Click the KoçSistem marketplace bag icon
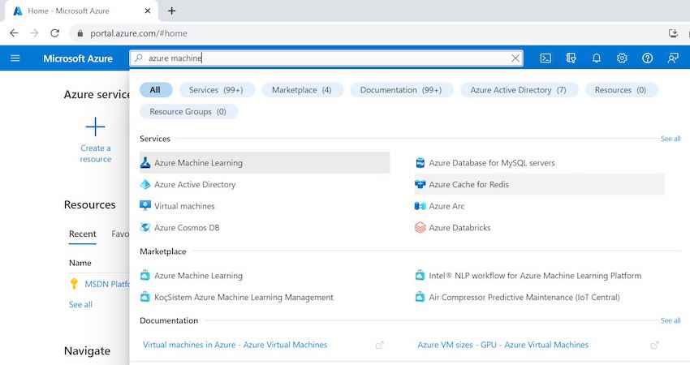690x365 pixels. (145, 297)
